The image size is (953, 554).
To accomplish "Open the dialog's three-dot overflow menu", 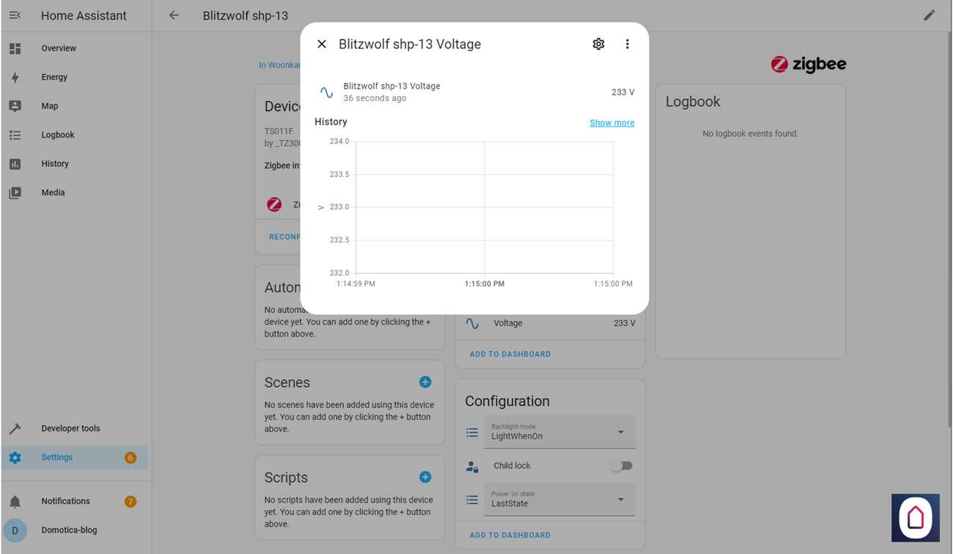I will [x=627, y=44].
